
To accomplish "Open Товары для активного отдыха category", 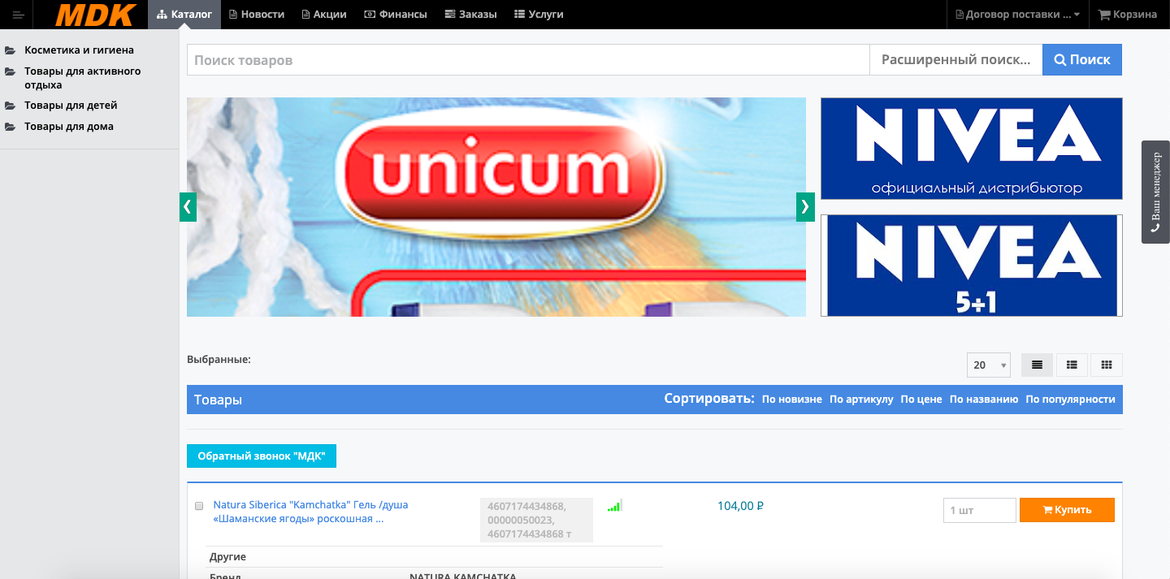I will click(x=82, y=78).
